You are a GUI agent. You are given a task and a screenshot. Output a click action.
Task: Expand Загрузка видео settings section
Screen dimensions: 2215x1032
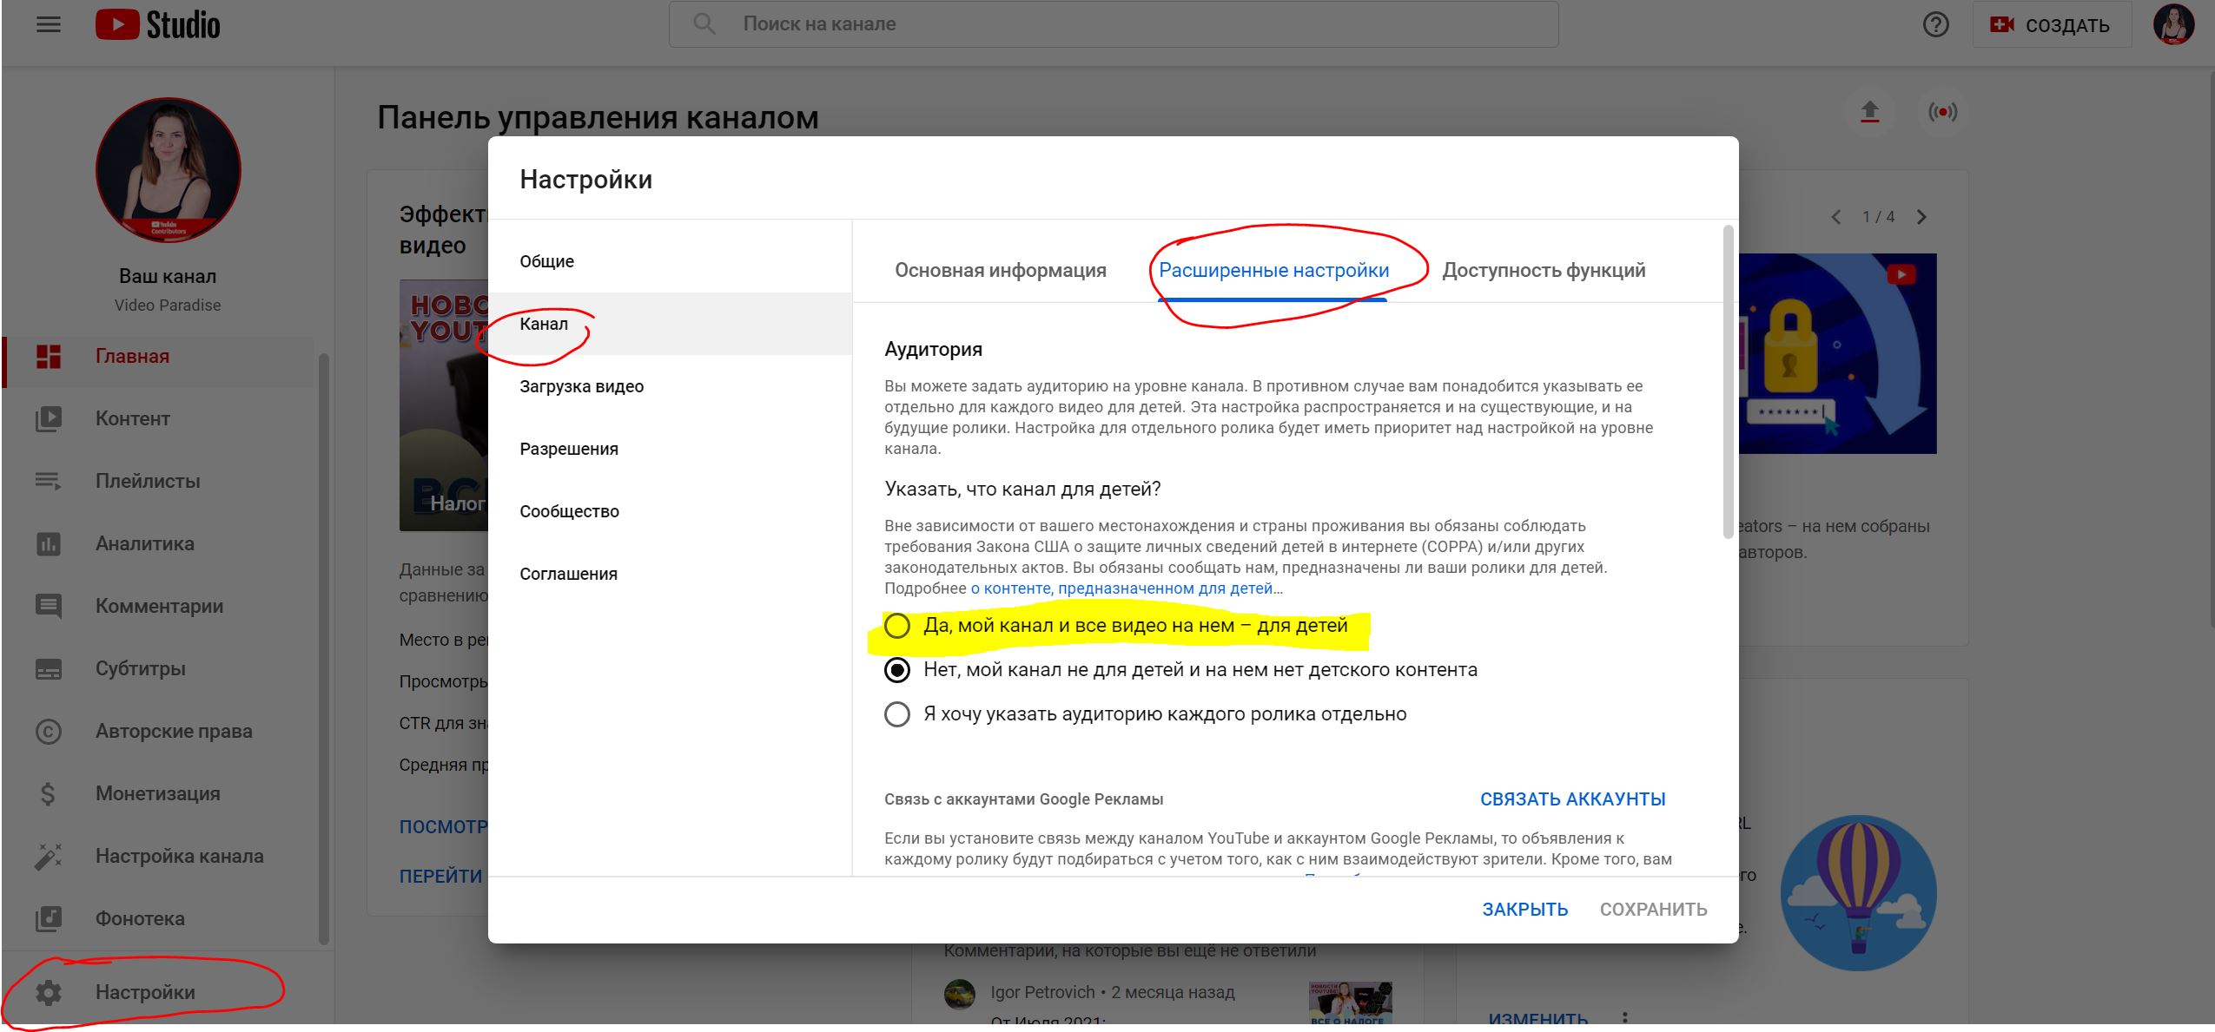pyautogui.click(x=580, y=385)
